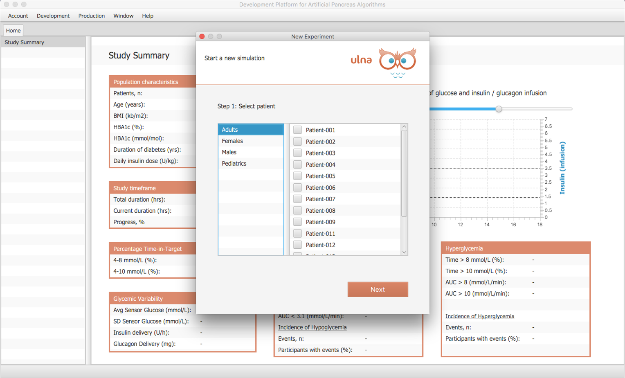Enable the Patient-009 checkbox
The image size is (625, 378).
pos(297,222)
